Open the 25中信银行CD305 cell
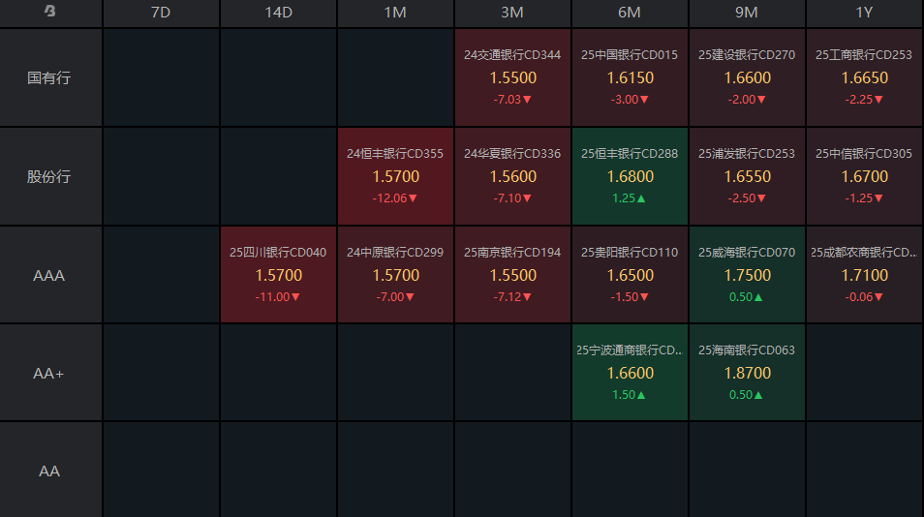The height and width of the screenshot is (517, 924). tap(864, 176)
